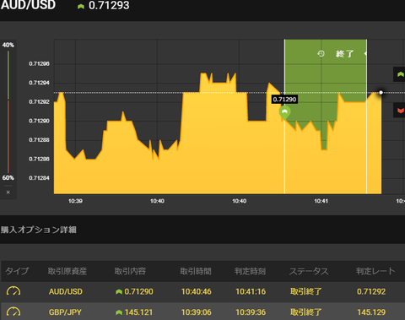Click the 取引原資産 column header
Image resolution: width=405 pixels, height=320 pixels.
[67, 271]
